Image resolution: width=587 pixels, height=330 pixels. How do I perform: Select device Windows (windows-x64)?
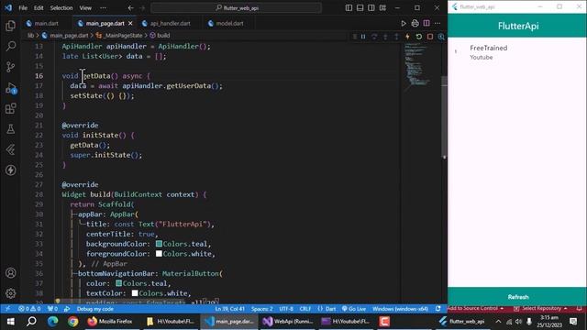400,309
